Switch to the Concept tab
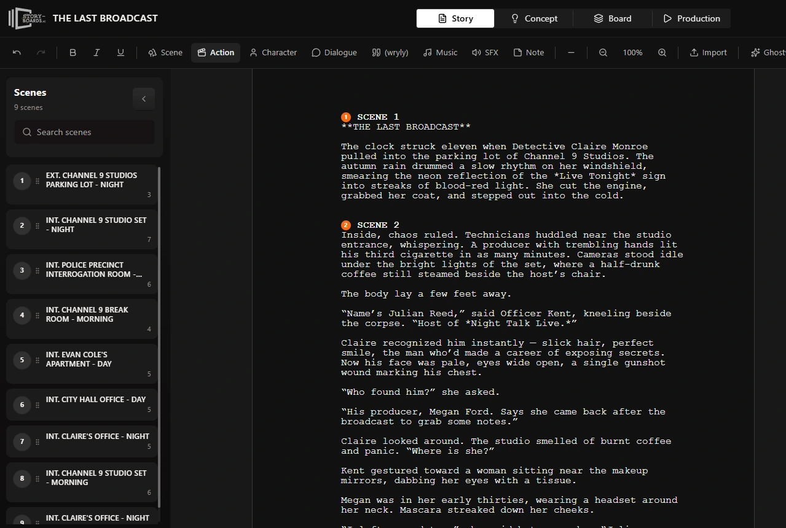786x528 pixels. coord(533,18)
